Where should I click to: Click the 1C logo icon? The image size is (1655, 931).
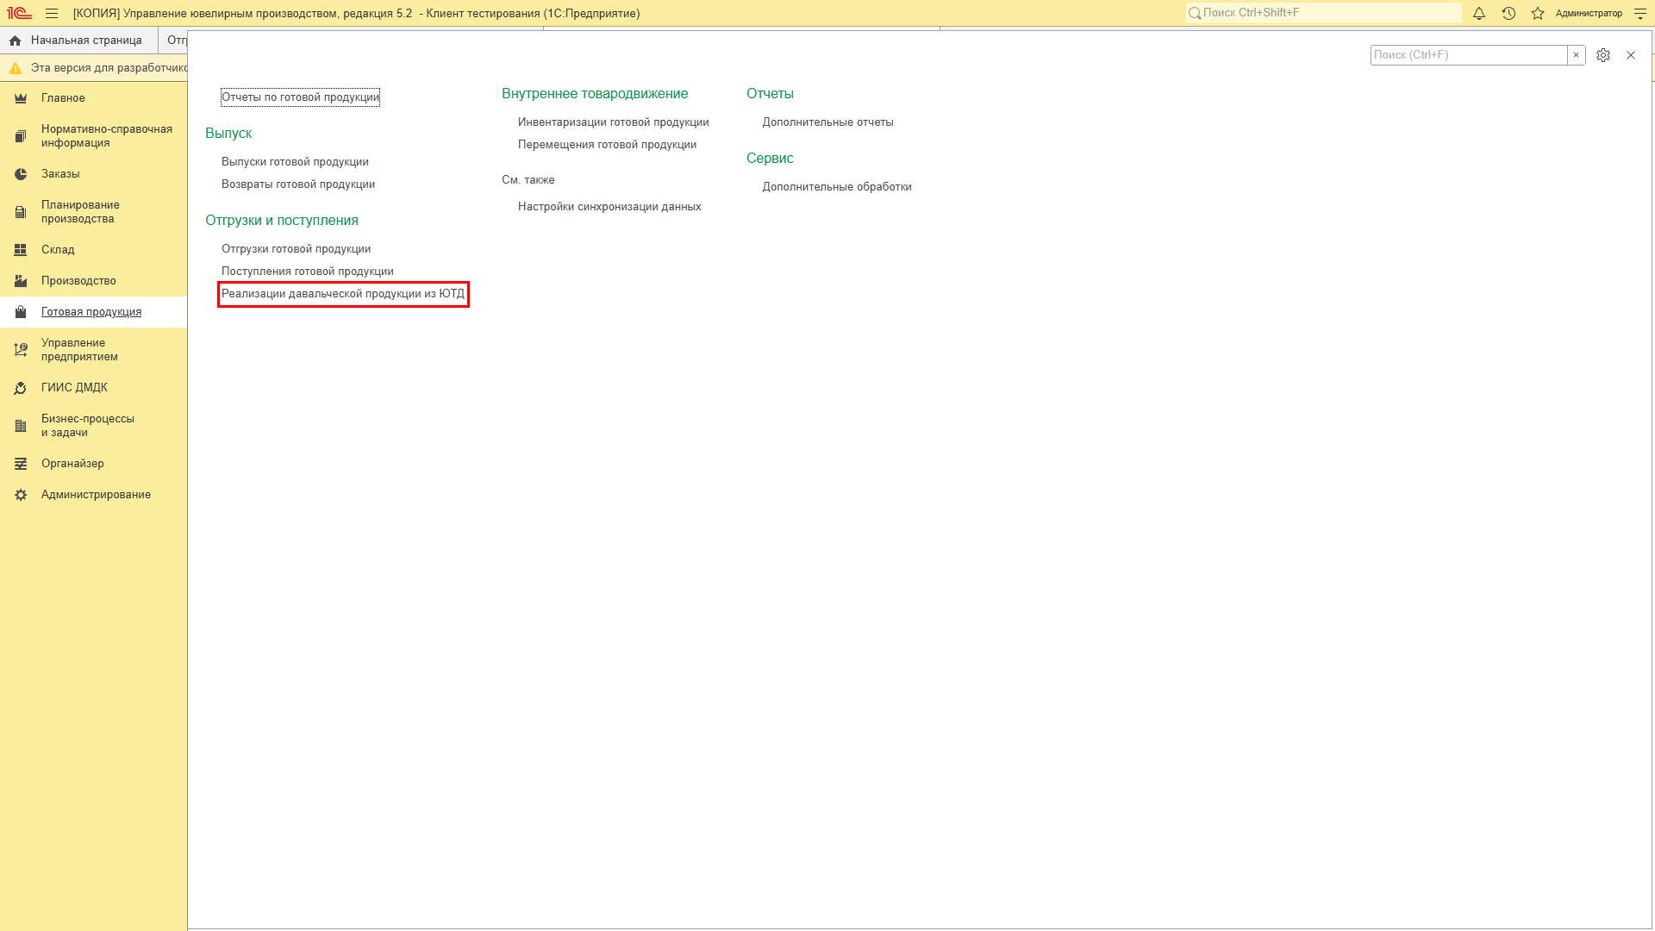[x=19, y=14]
